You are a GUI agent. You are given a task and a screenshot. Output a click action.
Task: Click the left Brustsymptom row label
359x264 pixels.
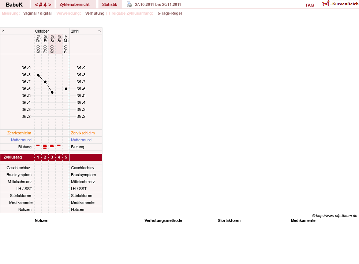click(x=19, y=175)
